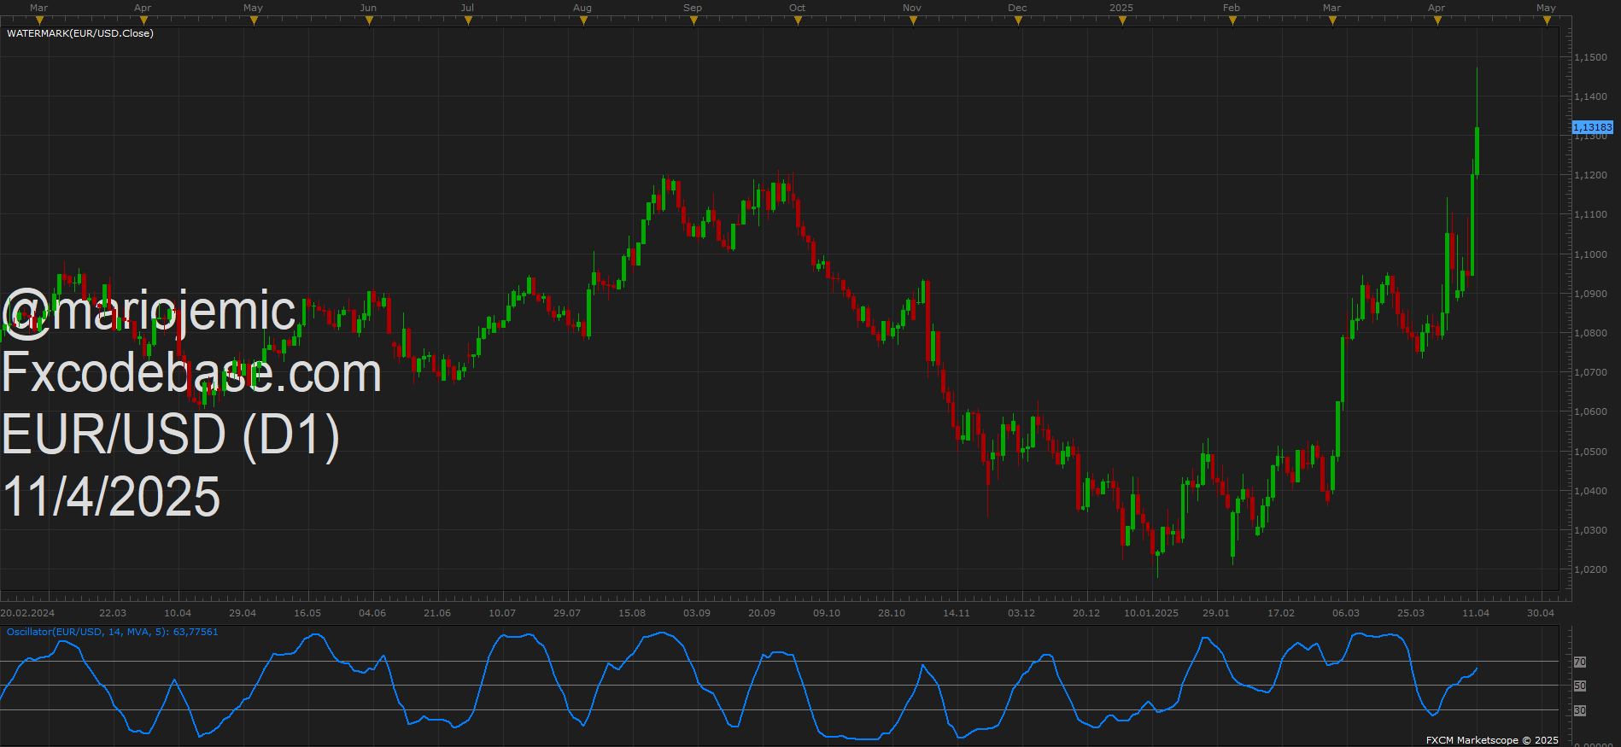Click the 14.11 date axis label

coord(957,613)
